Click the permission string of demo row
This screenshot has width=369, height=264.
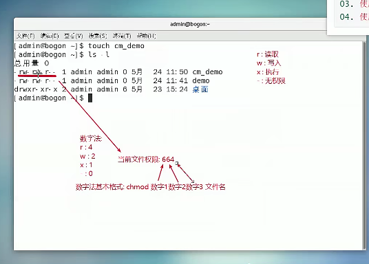pos(35,80)
